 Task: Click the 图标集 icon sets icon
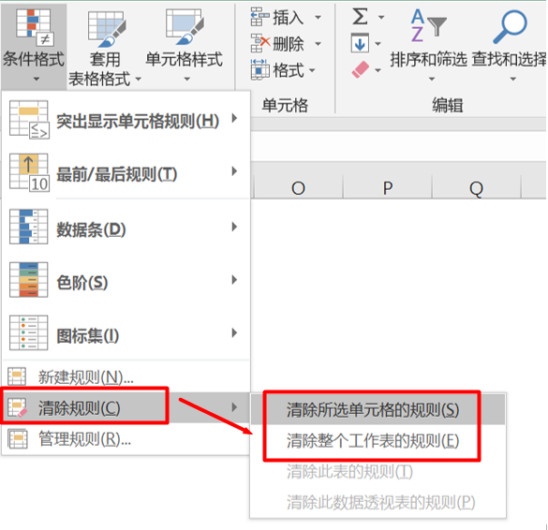click(29, 332)
